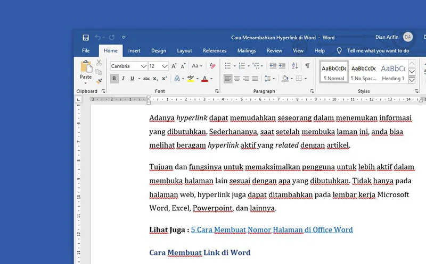Open the References tab
This screenshot has width=426, height=264.
pos(215,51)
